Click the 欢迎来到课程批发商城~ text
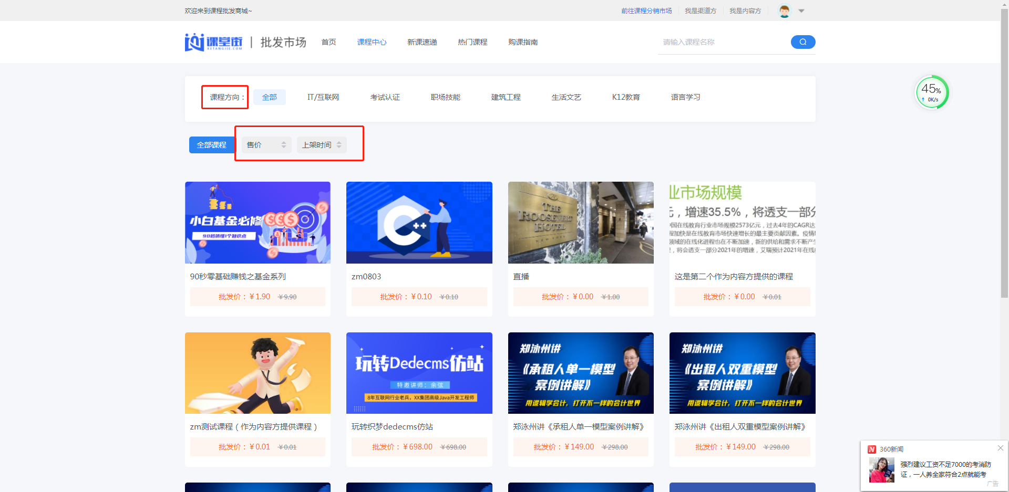 [x=218, y=11]
